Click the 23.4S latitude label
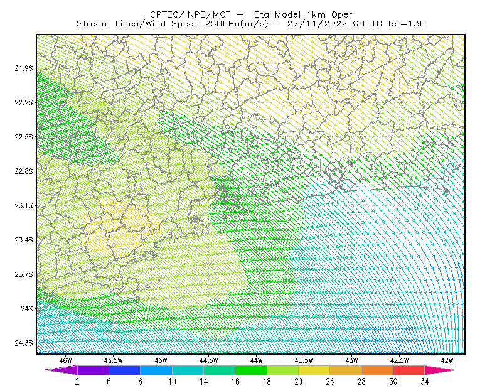Screen dimensions: 502x388 [x=23, y=240]
